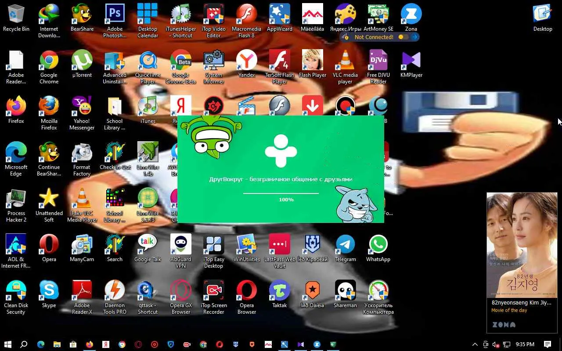Select the KMPlayer desktop shortcut
Viewport: 562px width, 351px height.
[411, 64]
